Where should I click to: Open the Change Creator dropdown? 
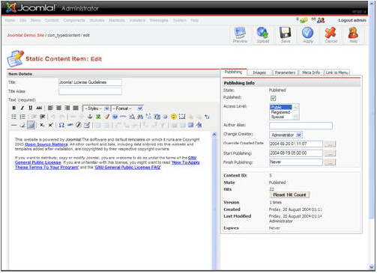[x=286, y=135]
